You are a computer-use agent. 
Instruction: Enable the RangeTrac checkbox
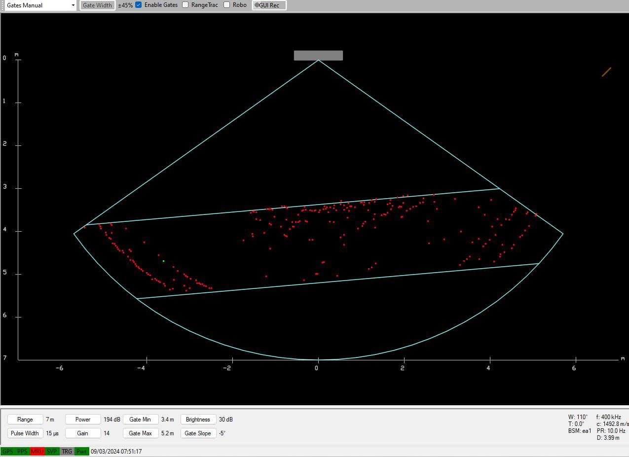185,5
